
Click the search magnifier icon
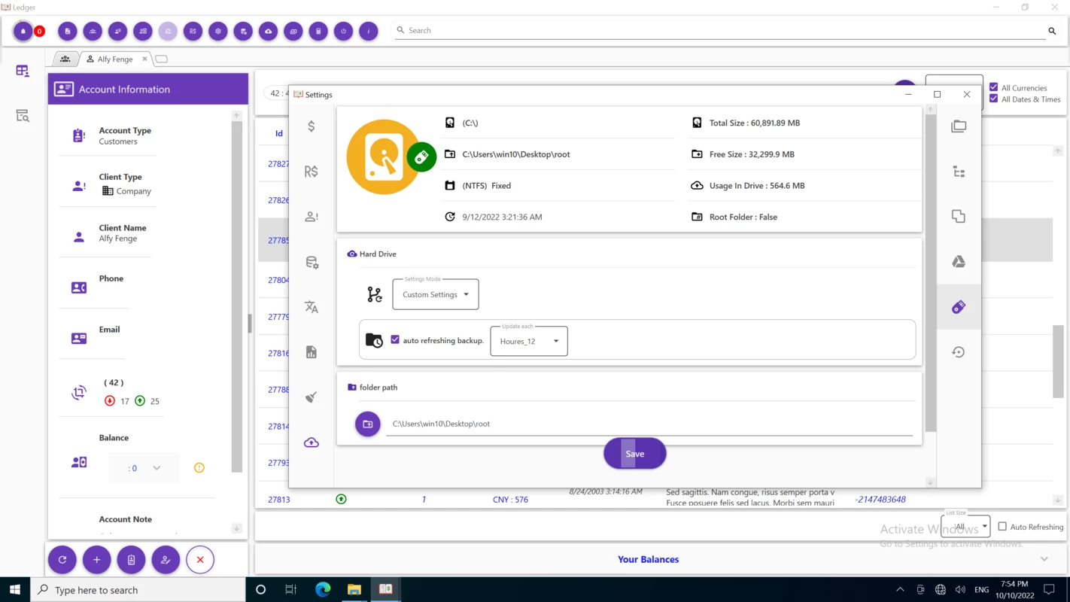pos(1052,31)
